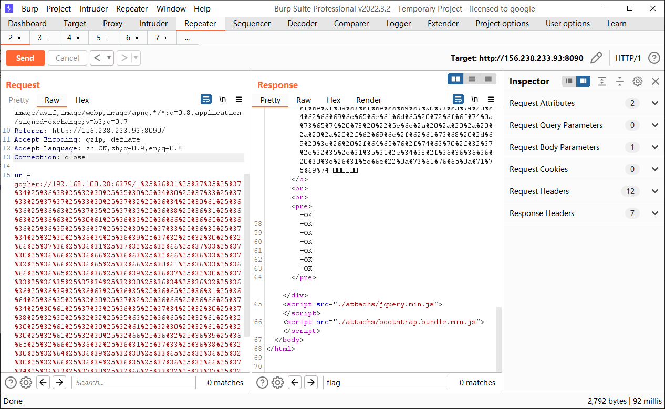Toggle word wrap icon in Request panel
Screen dimensions: 665x409
point(206,100)
